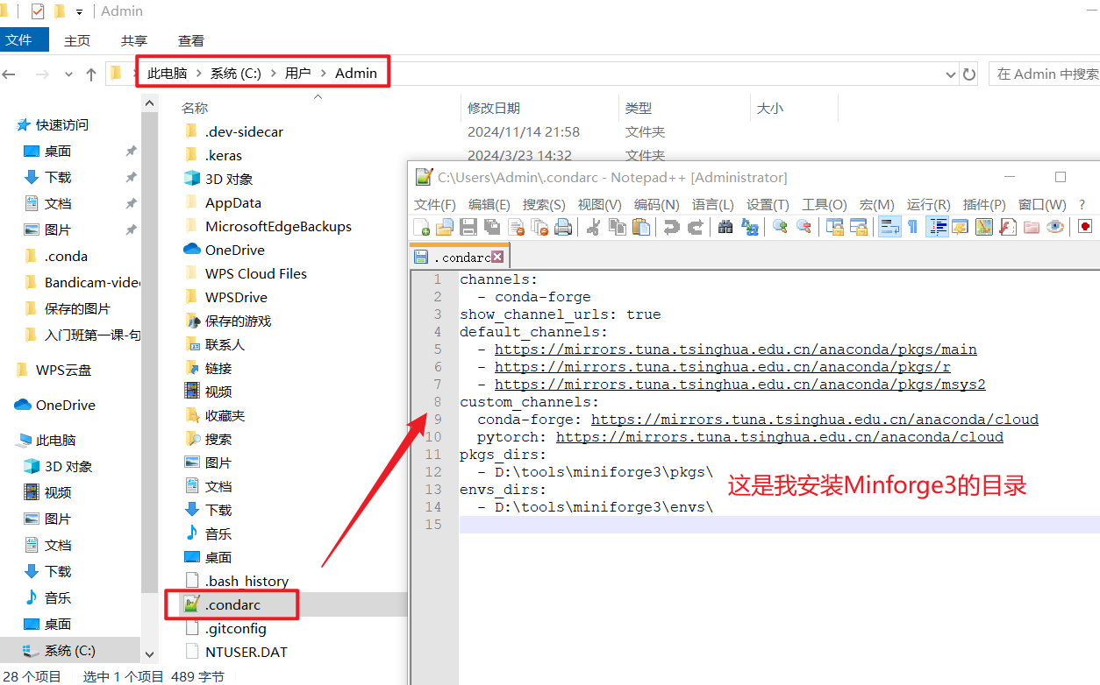This screenshot has height=685, width=1100.
Task: Click the Zoom In magnifier icon
Action: [779, 227]
